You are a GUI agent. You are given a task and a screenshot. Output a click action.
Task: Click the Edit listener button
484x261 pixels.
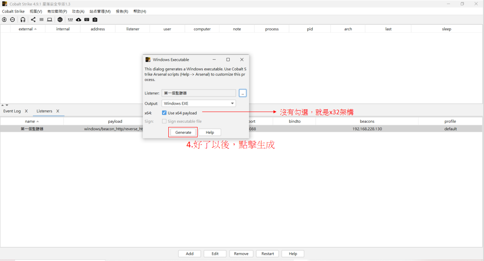(215, 254)
